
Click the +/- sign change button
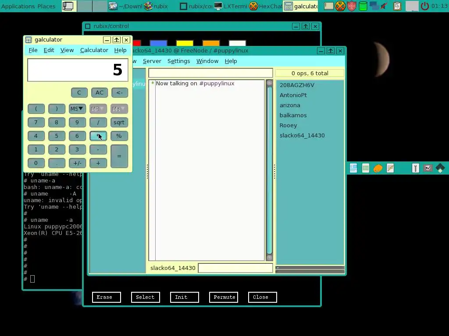point(77,163)
